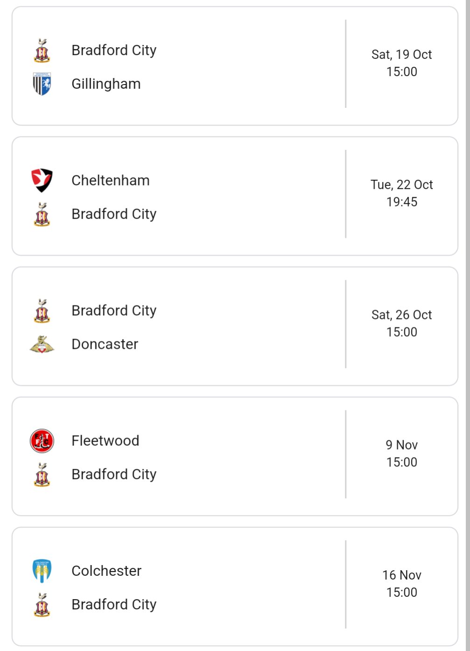Open the Tue, 22 Oct 19:45 match details
The width and height of the screenshot is (470, 651).
(402, 193)
